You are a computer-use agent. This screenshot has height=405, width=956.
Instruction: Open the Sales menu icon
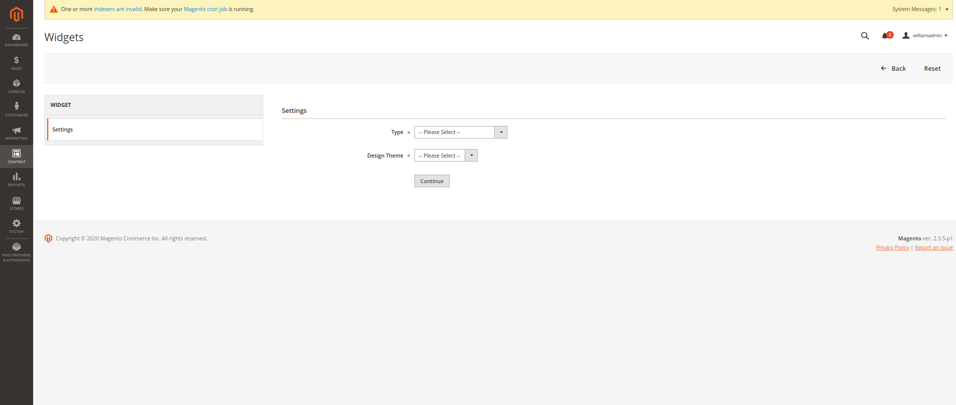[17, 63]
